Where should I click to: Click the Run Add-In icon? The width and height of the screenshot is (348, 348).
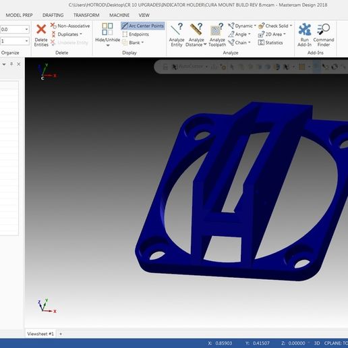pyautogui.click(x=305, y=30)
